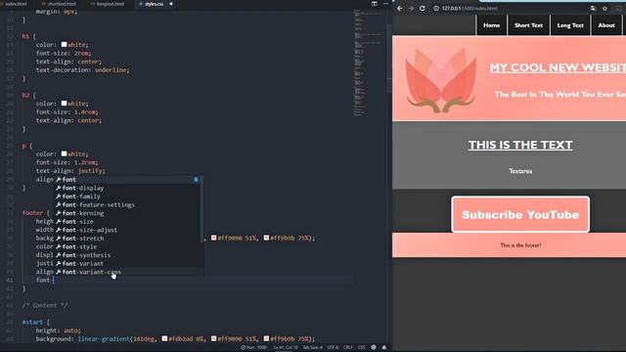
Task: Open Short Text in the website navigation
Action: coord(528,25)
